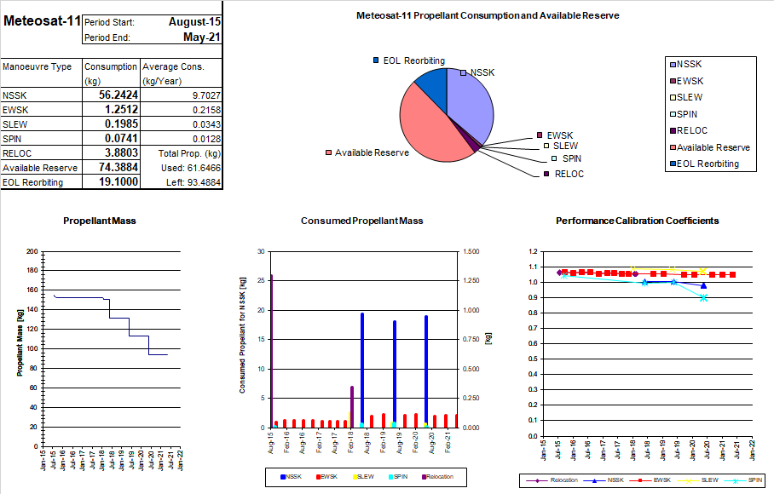The height and width of the screenshot is (494, 774).
Task: Select the Available Reserve row label in the table
Action: pyautogui.click(x=40, y=168)
